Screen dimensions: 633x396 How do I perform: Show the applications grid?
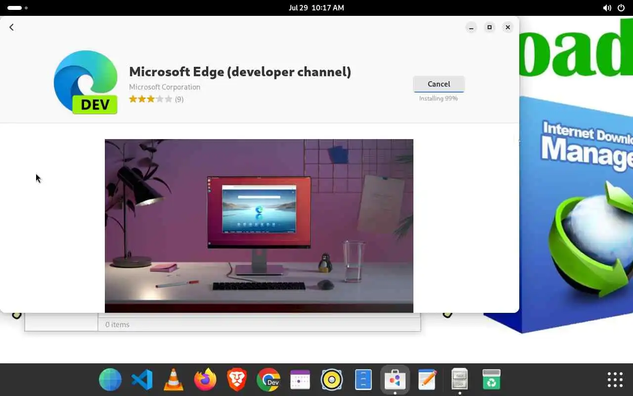(615, 380)
